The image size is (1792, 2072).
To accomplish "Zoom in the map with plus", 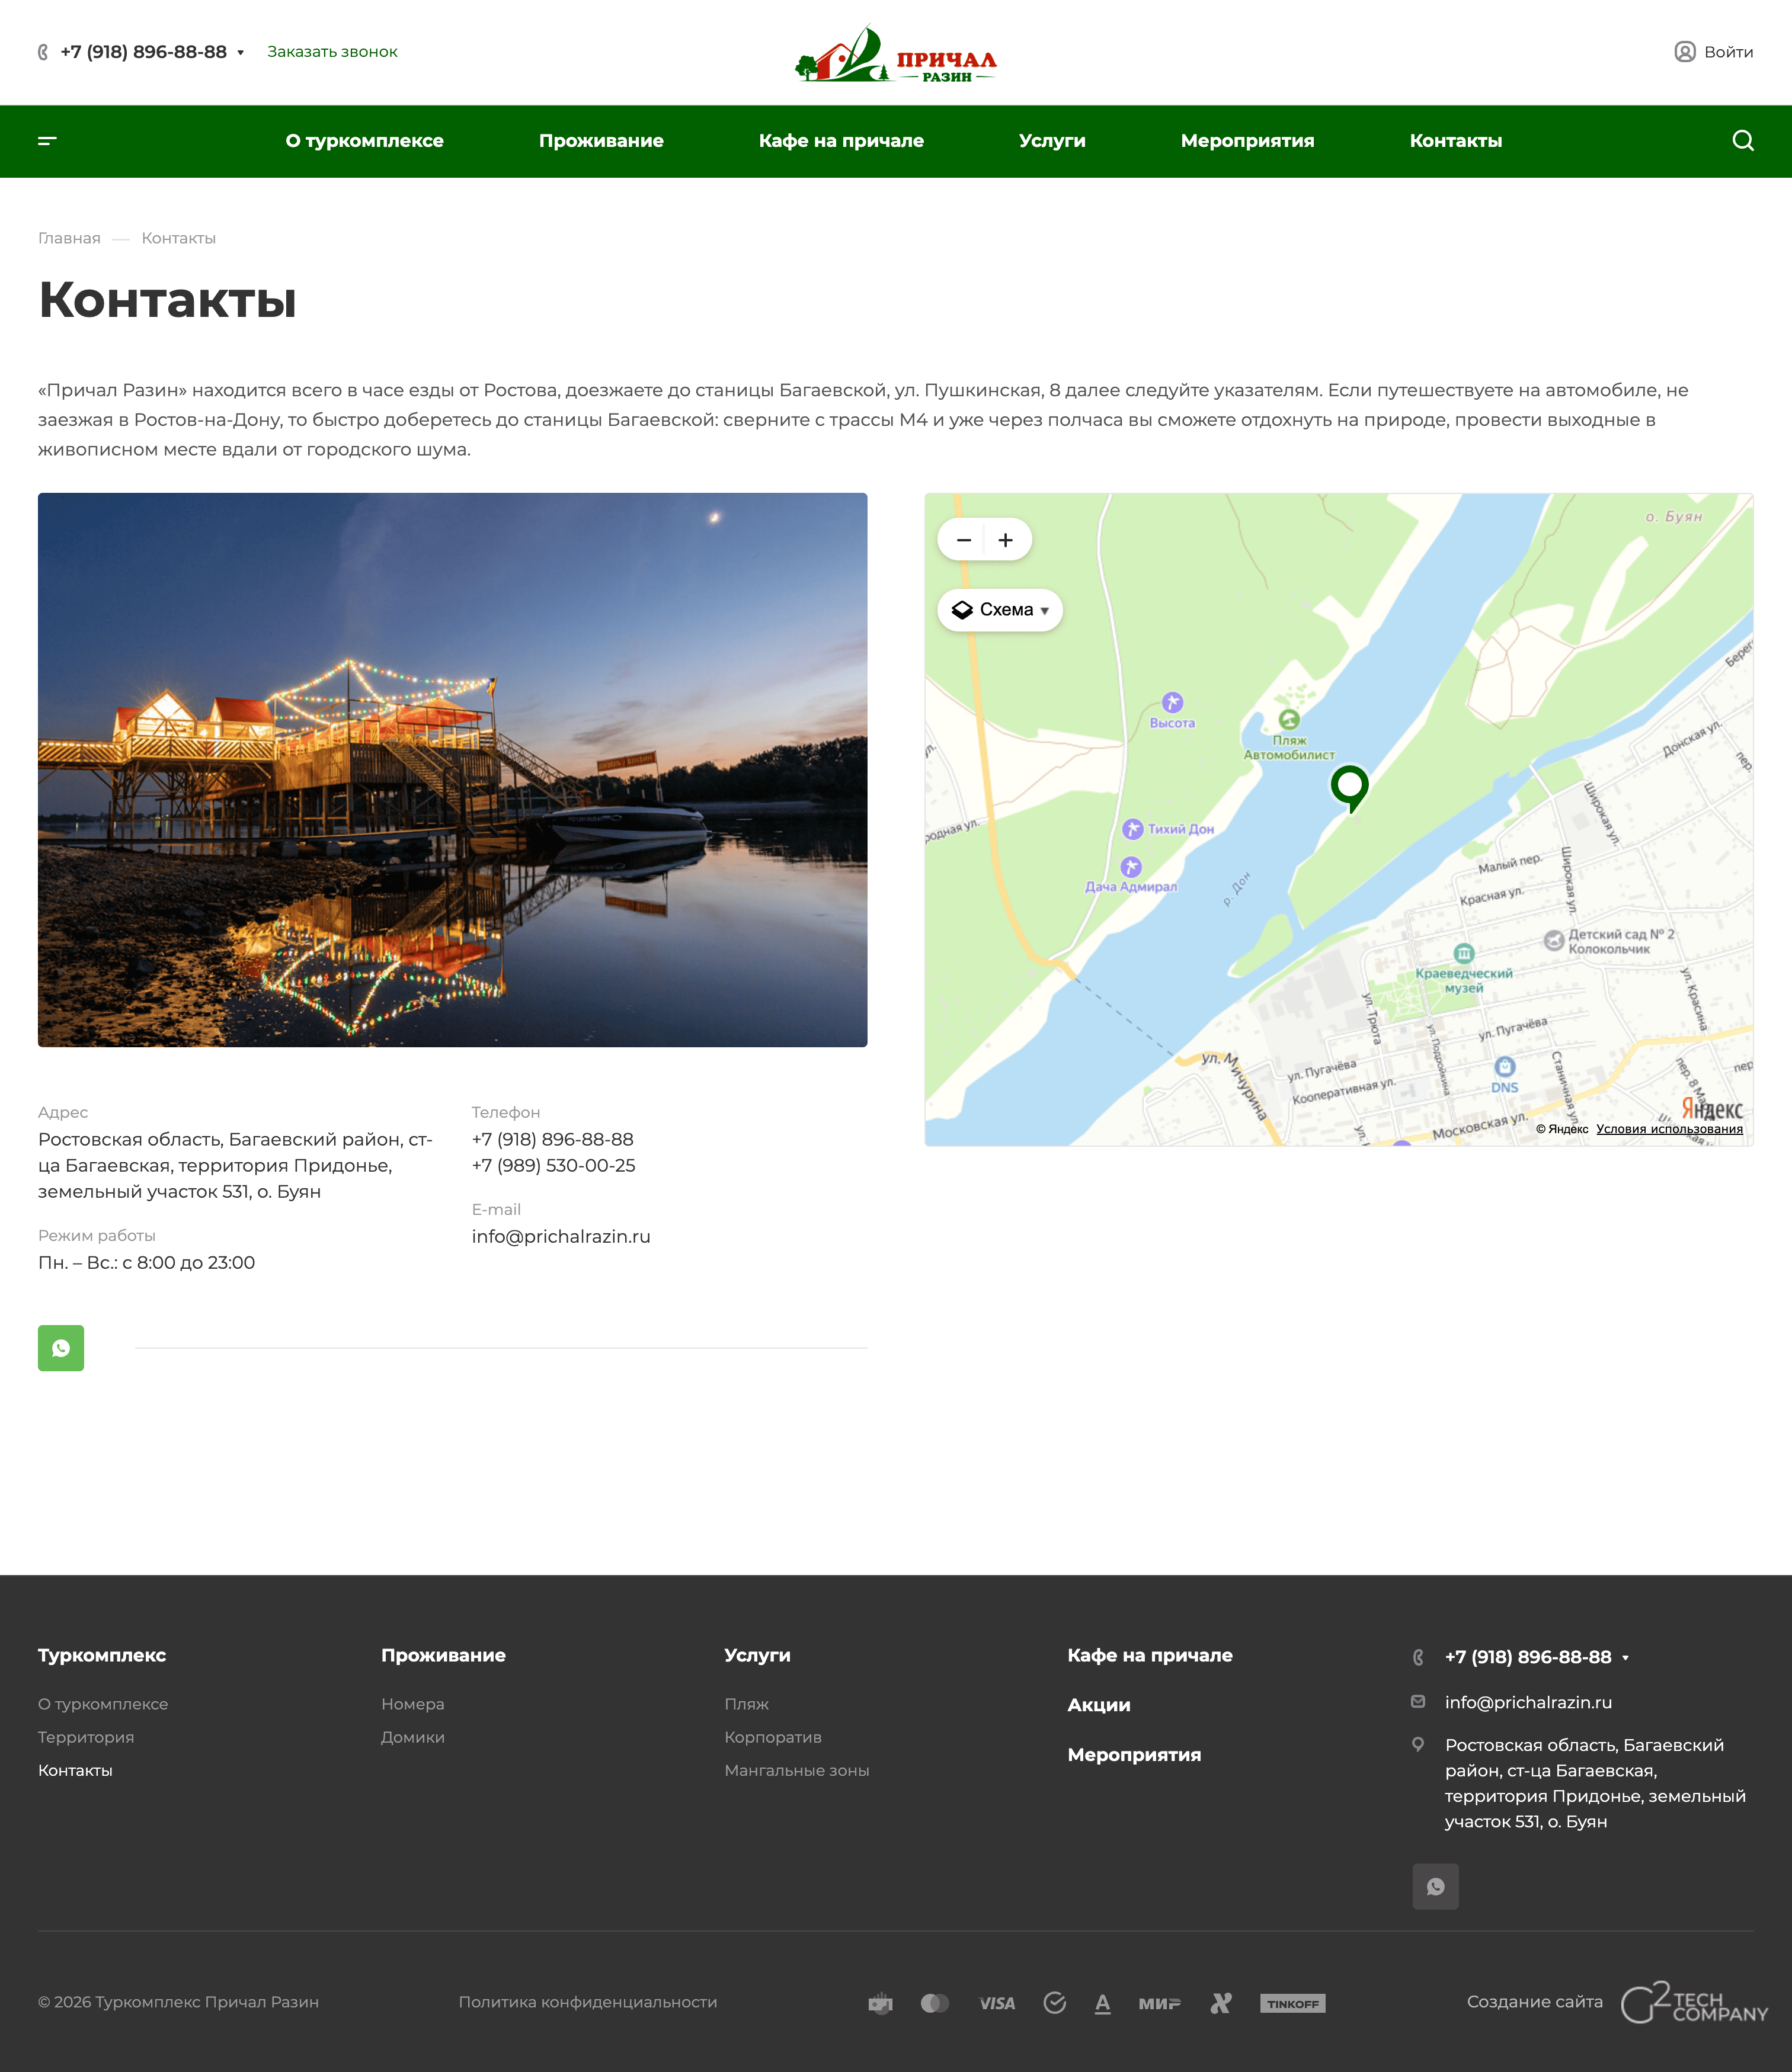I will (1007, 540).
